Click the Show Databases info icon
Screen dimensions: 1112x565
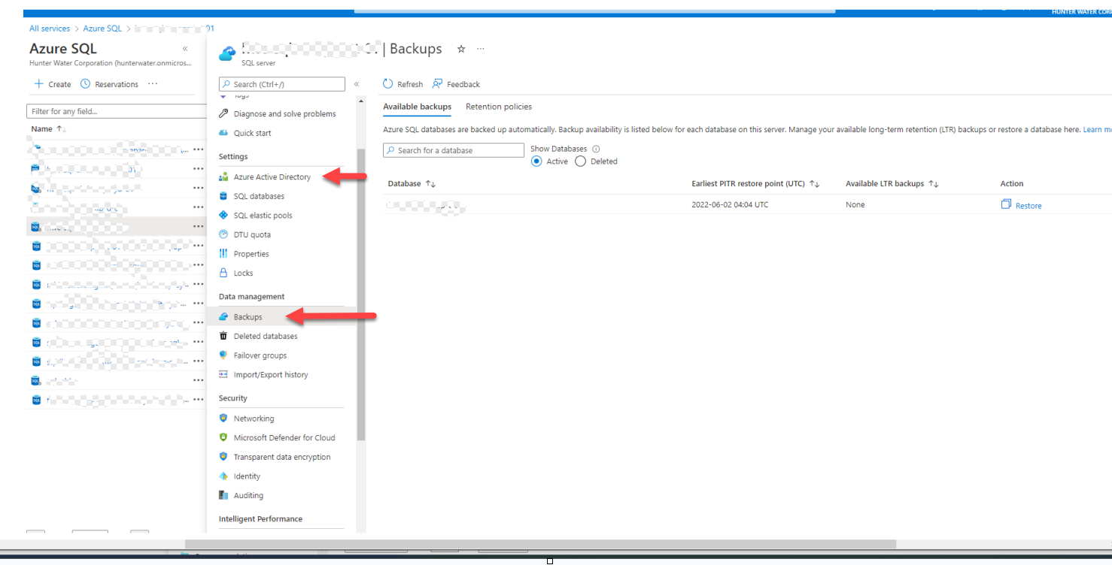(x=596, y=149)
